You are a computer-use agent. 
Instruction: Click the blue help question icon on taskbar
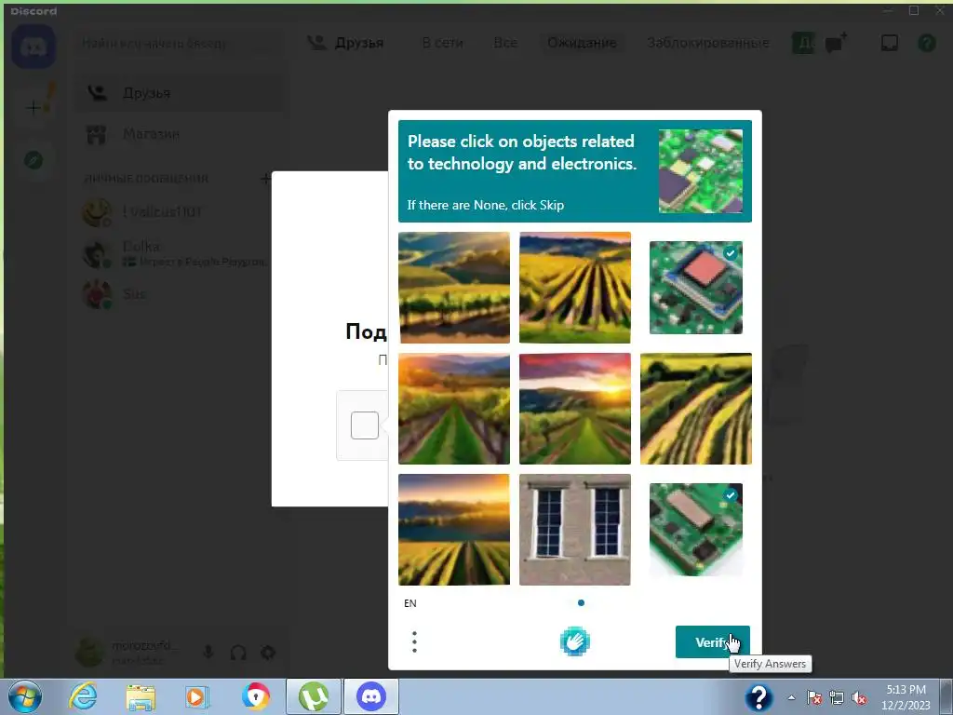pyautogui.click(x=758, y=696)
